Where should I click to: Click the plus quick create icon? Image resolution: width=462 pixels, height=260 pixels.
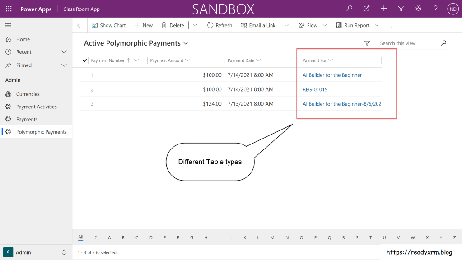[x=383, y=9]
